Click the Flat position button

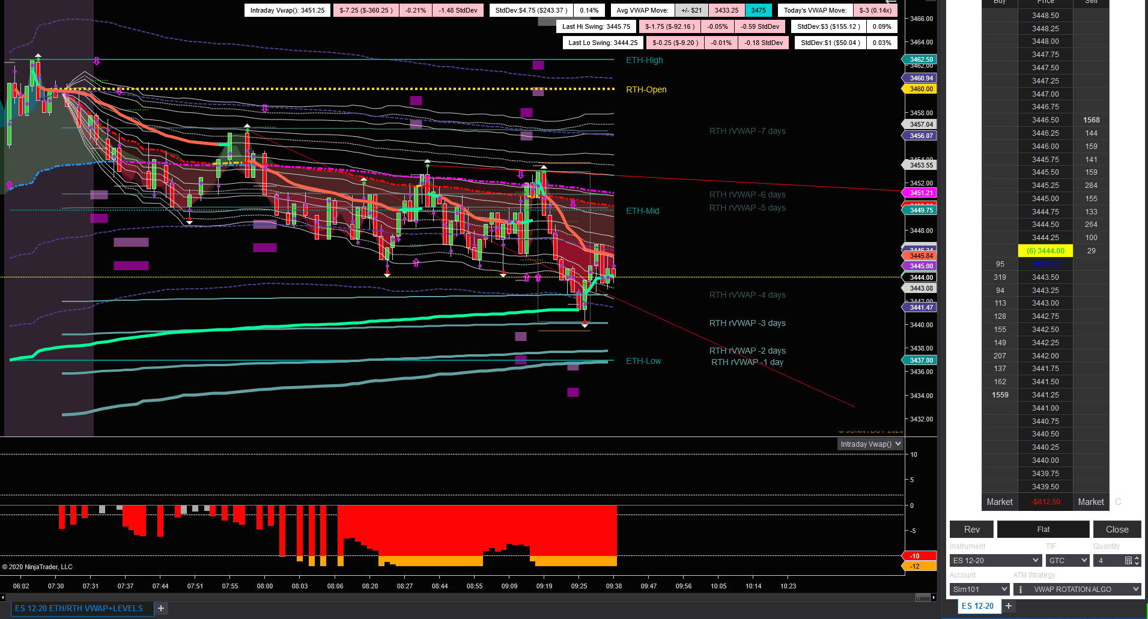[1043, 530]
